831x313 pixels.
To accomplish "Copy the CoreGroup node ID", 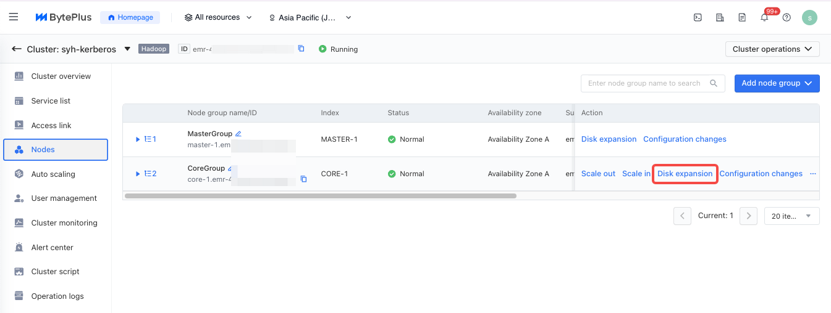I will coord(303,179).
